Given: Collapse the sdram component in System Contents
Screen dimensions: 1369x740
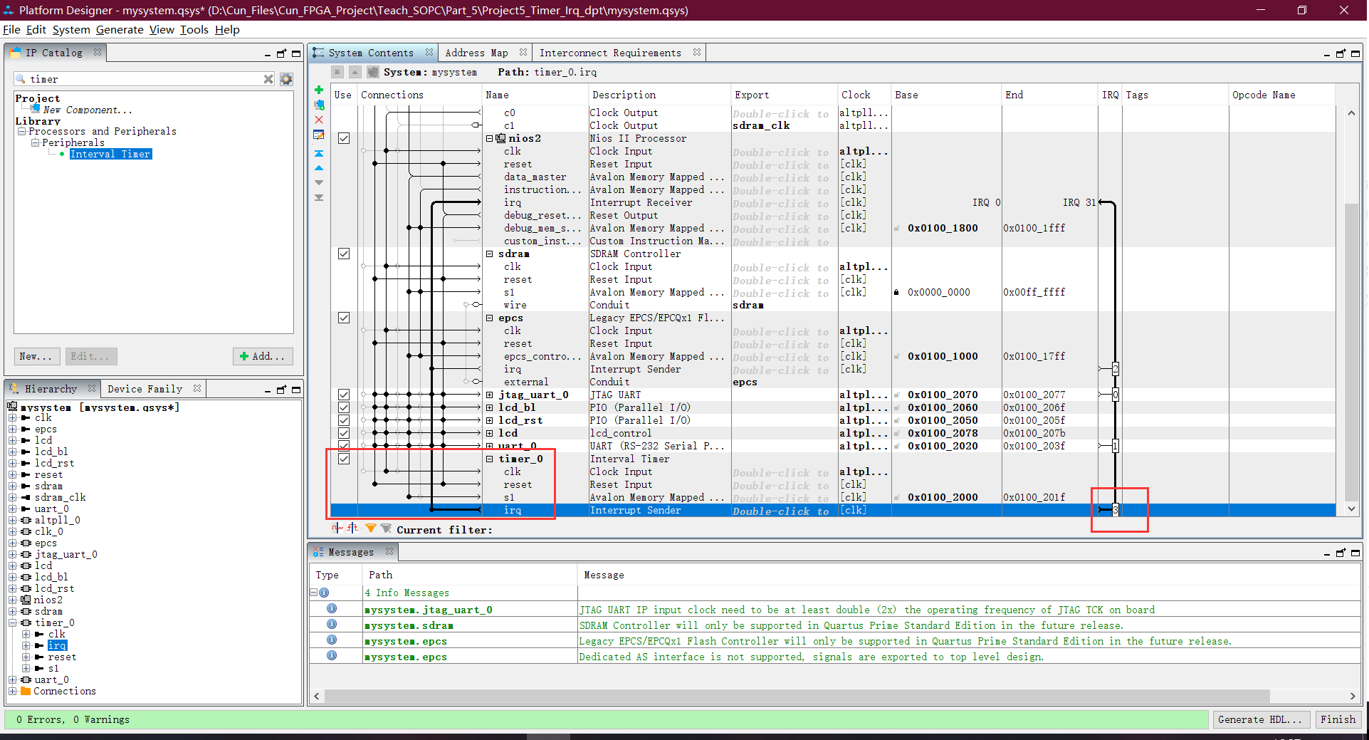Looking at the screenshot, I should point(490,254).
